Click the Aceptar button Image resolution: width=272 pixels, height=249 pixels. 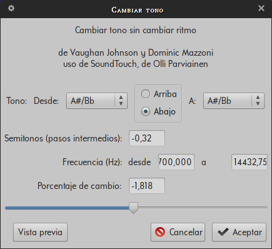point(239,232)
